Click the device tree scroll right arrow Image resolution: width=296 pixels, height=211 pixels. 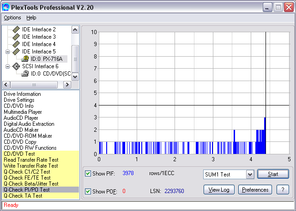click(67, 85)
